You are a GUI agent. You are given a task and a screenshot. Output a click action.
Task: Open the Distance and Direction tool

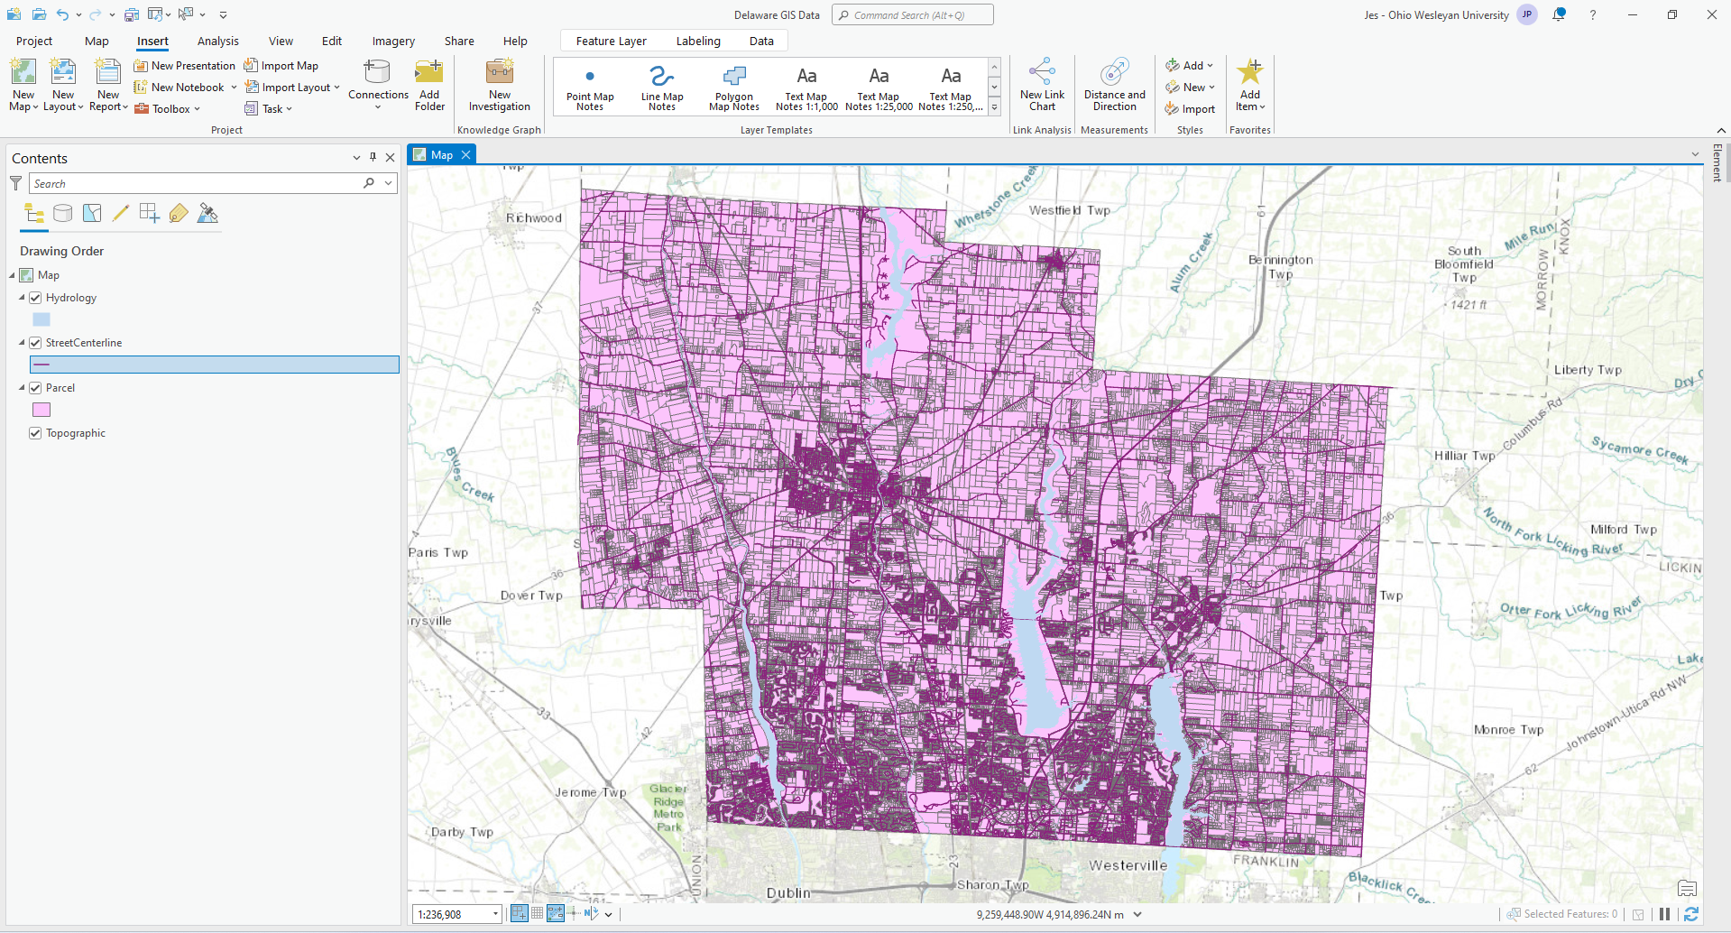pyautogui.click(x=1114, y=86)
